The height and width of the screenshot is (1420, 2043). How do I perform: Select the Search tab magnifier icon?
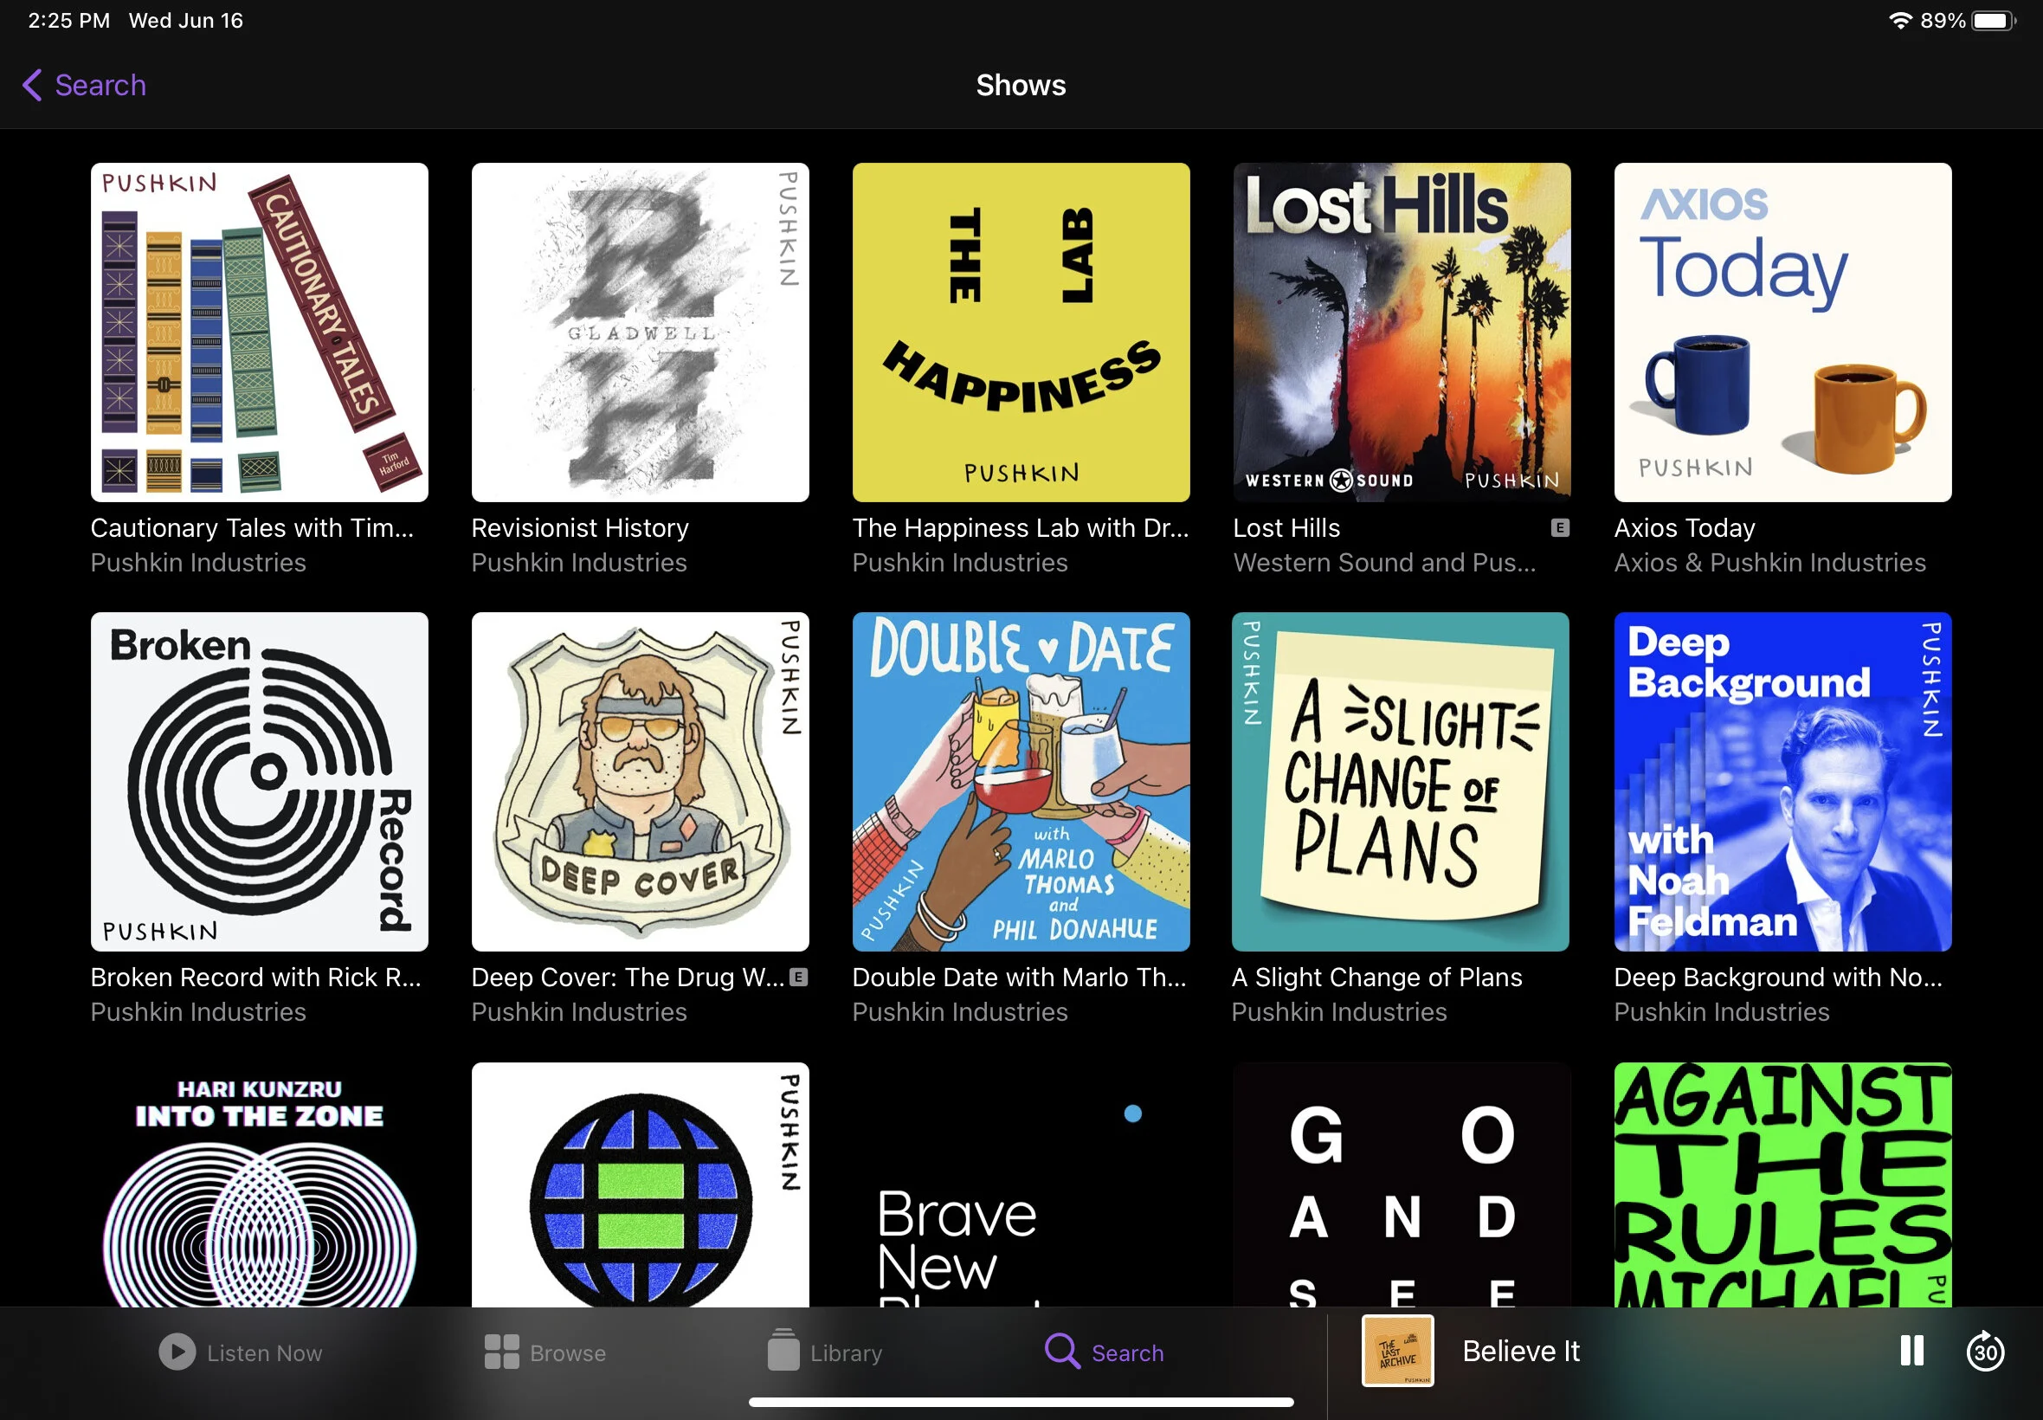(x=1061, y=1351)
